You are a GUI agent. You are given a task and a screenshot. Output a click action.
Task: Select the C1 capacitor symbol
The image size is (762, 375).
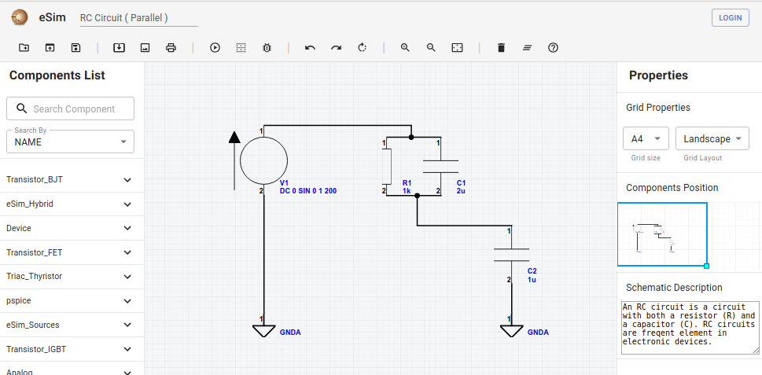[440, 166]
